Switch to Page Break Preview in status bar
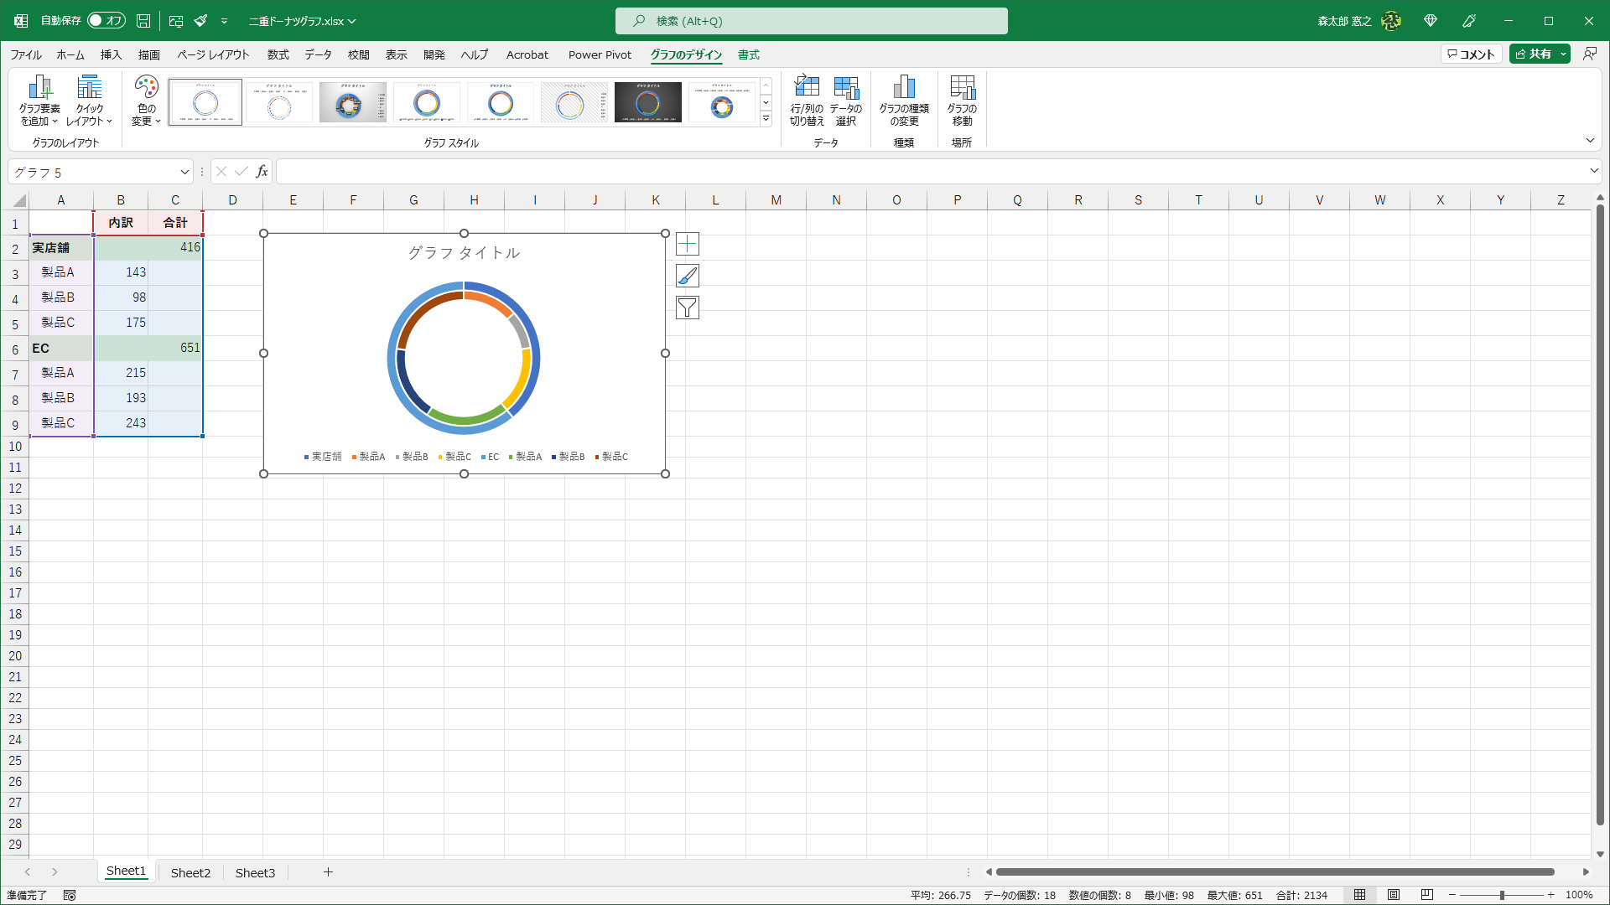 click(1426, 895)
